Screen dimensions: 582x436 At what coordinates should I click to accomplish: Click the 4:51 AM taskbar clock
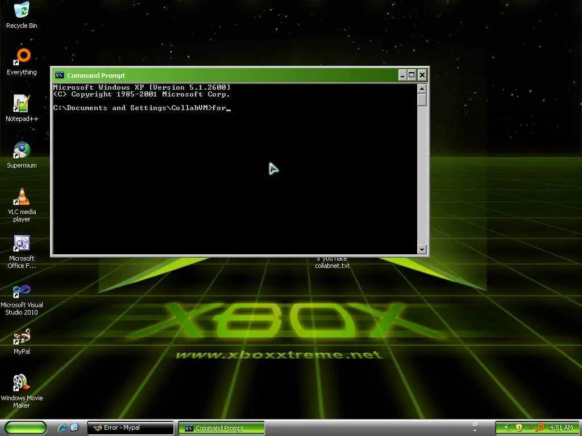(x=561, y=427)
